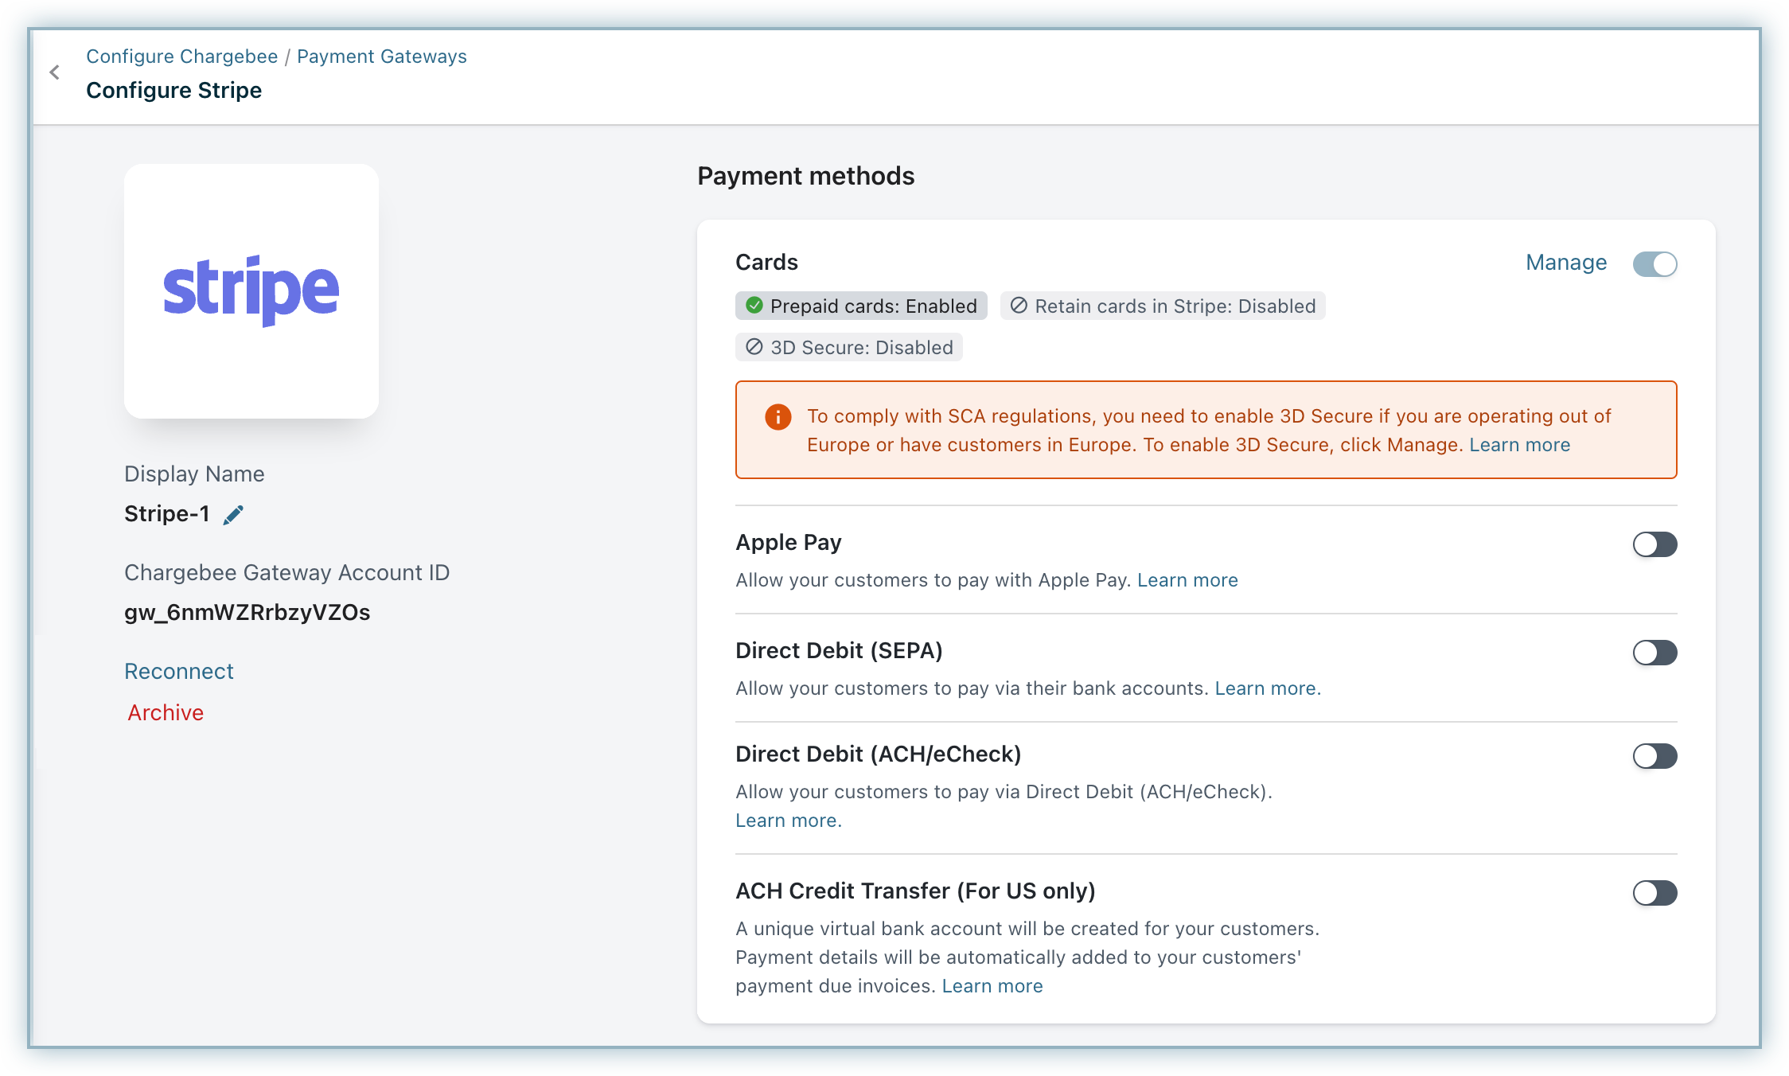Open Payment Gateways breadcrumb link
This screenshot has height=1076, width=1789.
coord(381,57)
